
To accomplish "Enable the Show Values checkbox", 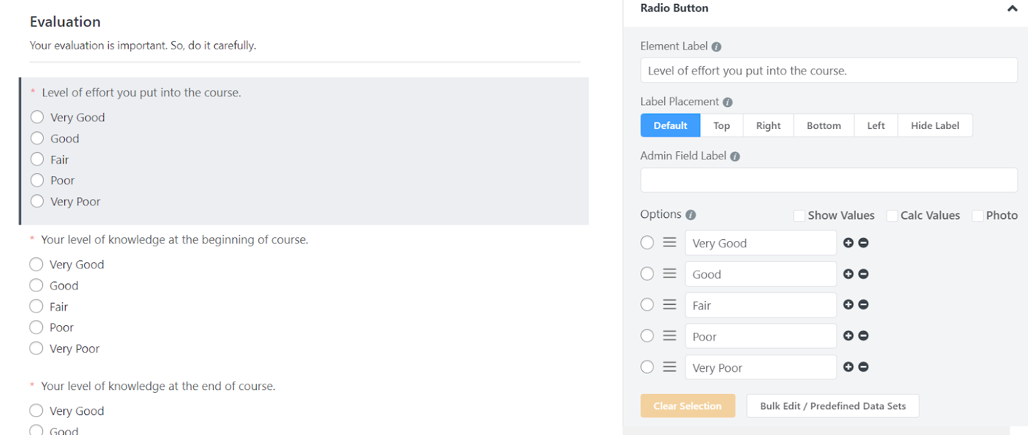I will [799, 216].
